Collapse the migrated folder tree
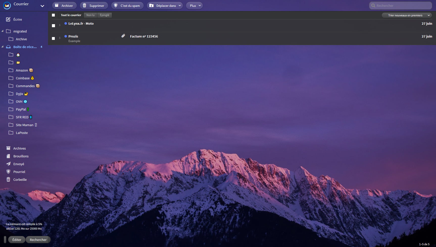The height and width of the screenshot is (247, 436). point(3,31)
